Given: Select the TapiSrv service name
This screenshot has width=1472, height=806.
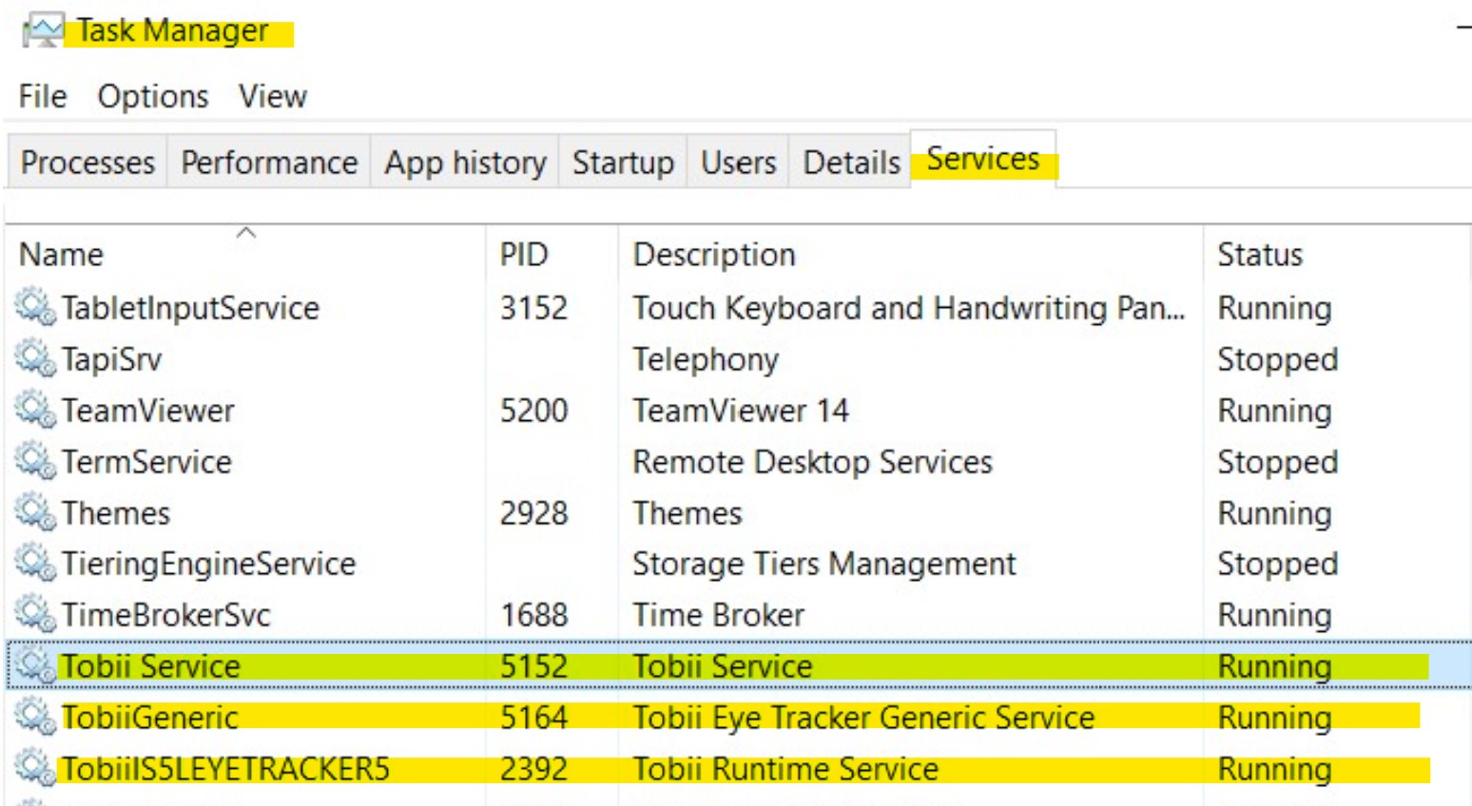Looking at the screenshot, I should 111,359.
